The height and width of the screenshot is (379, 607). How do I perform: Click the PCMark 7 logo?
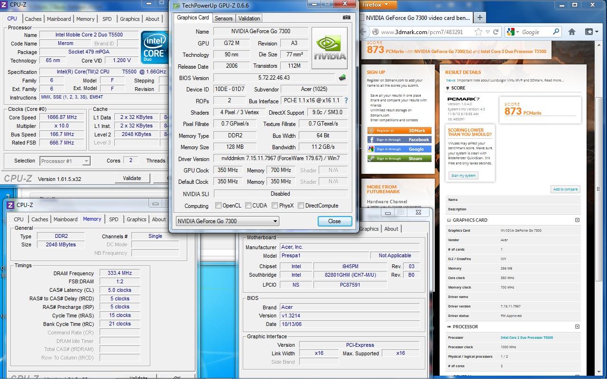[x=464, y=99]
